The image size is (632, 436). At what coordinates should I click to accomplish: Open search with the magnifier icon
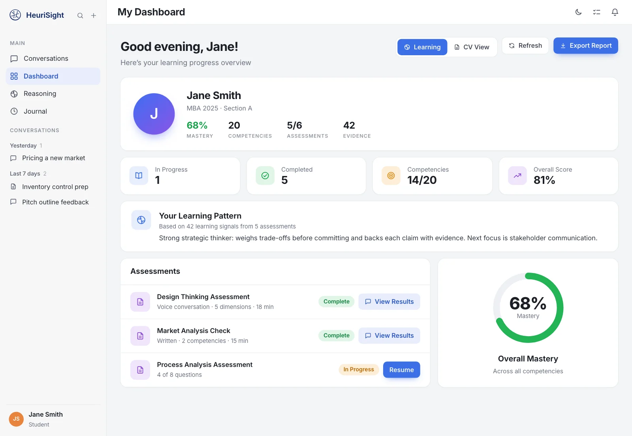point(80,15)
